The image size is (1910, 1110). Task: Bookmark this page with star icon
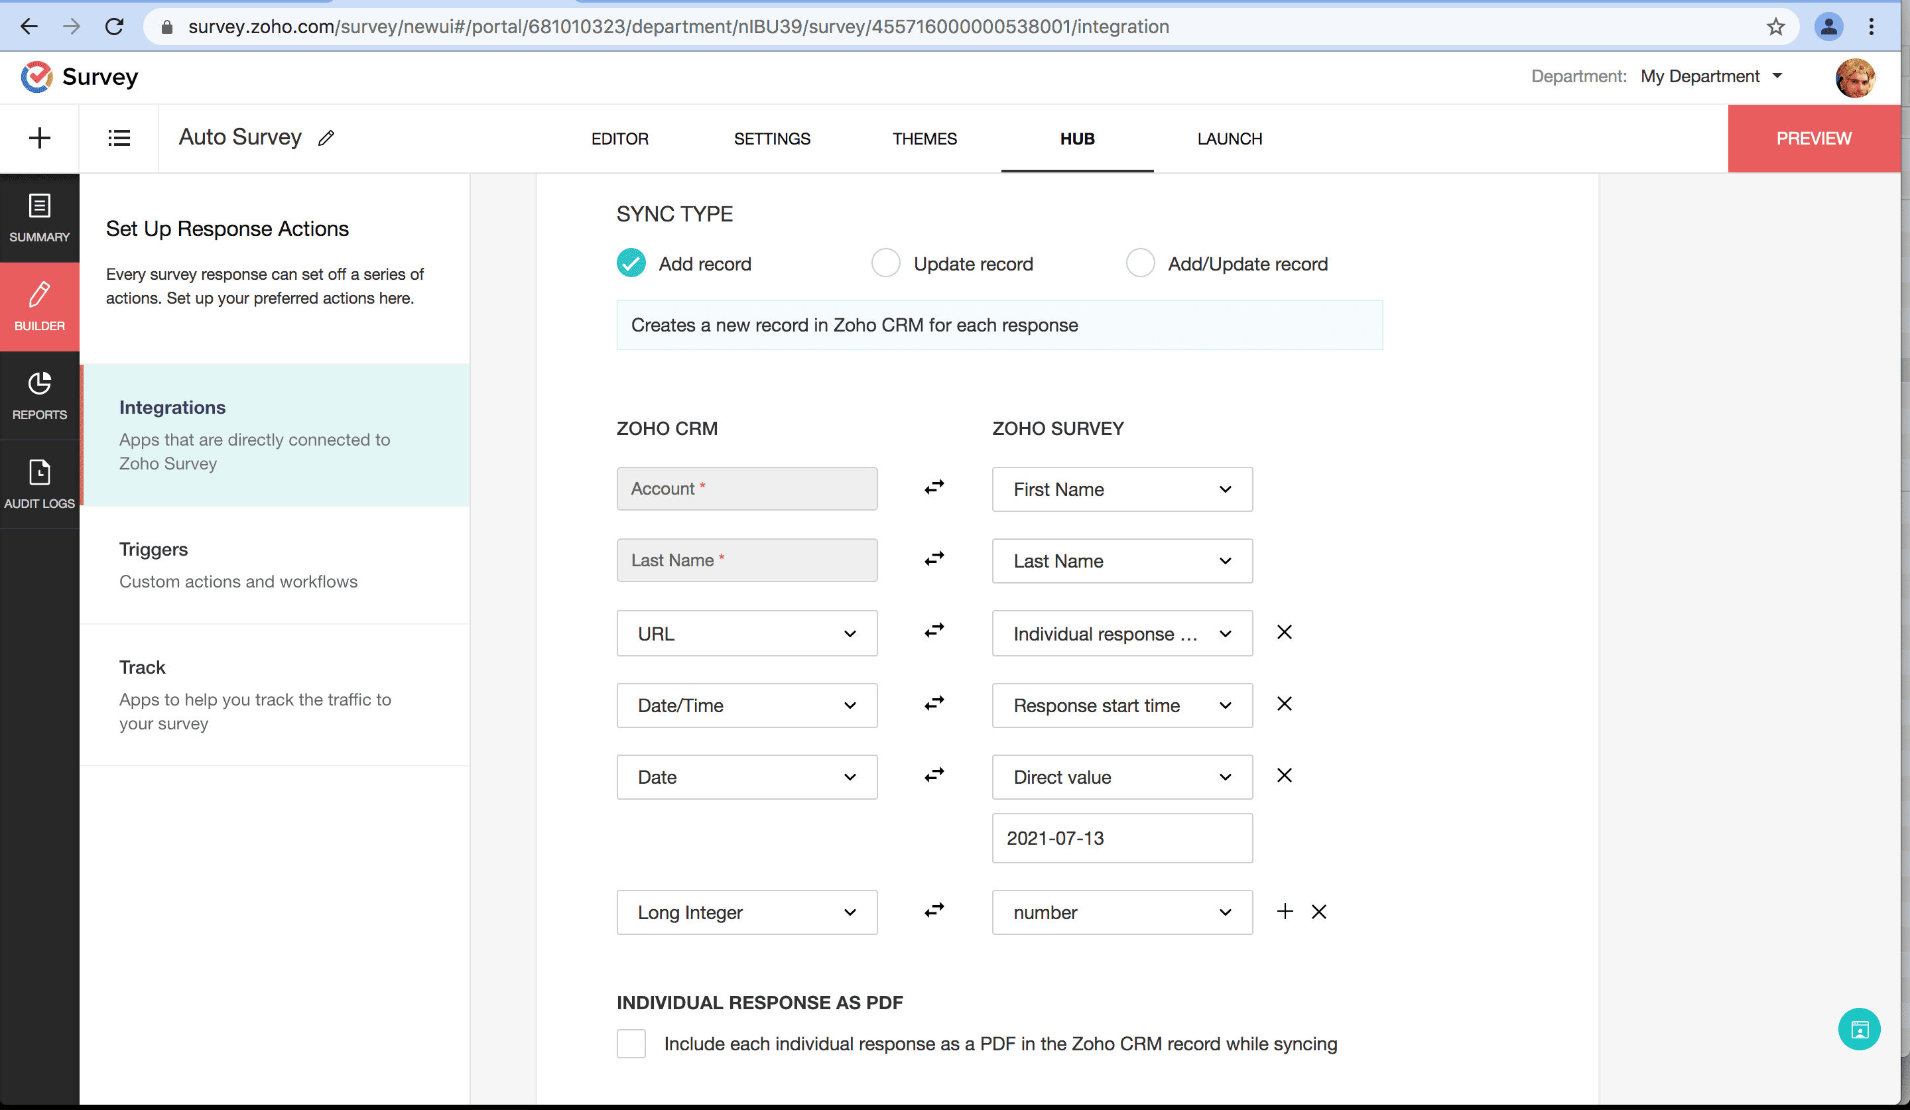coord(1775,27)
